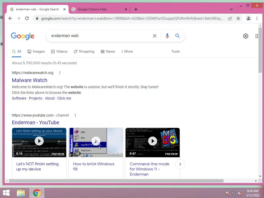This screenshot has width=264, height=198.
Task: Open the Enderman - YouTube result
Action: (x=36, y=122)
